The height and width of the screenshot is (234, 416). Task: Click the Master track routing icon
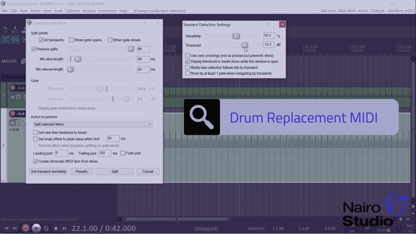23,61
